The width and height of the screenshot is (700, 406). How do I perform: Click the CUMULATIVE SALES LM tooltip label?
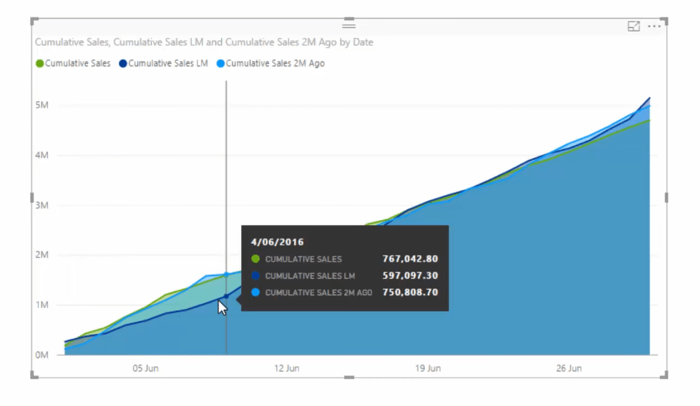coord(310,276)
